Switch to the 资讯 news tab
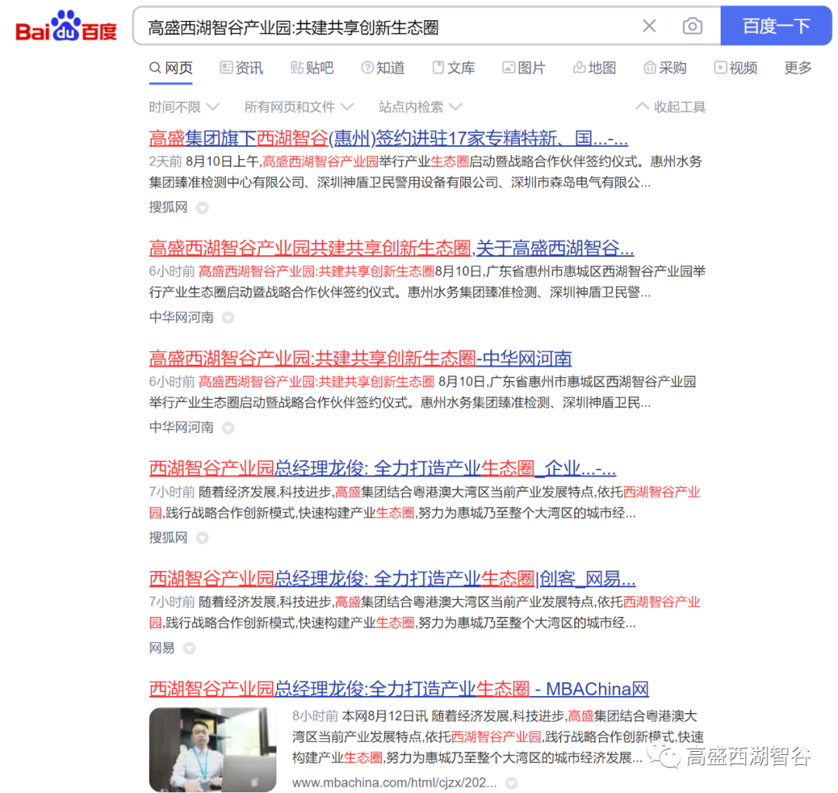The image size is (838, 793). (241, 68)
